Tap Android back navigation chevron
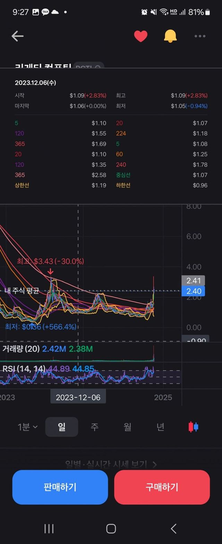Image resolution: width=222 pixels, height=544 pixels. tap(173, 529)
